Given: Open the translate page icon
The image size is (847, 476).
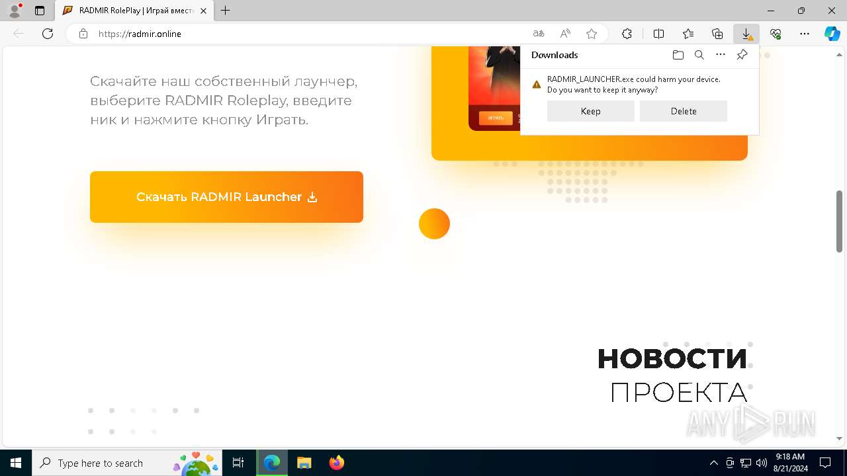Looking at the screenshot, I should pos(539,34).
